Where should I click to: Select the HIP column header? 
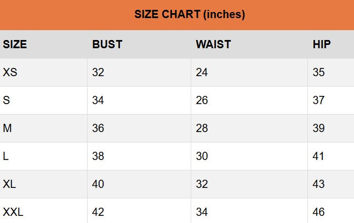pos(322,44)
